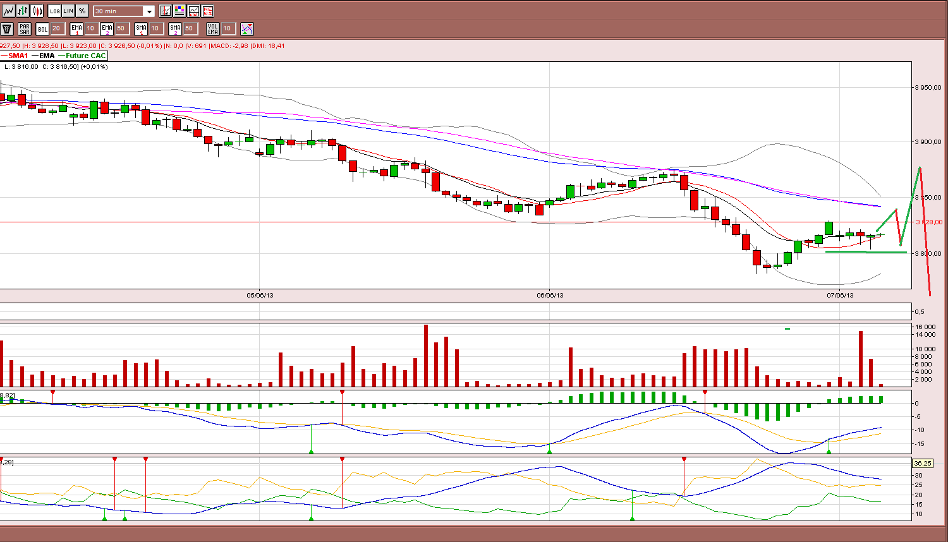The height and width of the screenshot is (542, 948).
Task: Click the 06/06/13 date label
Action: (550, 295)
